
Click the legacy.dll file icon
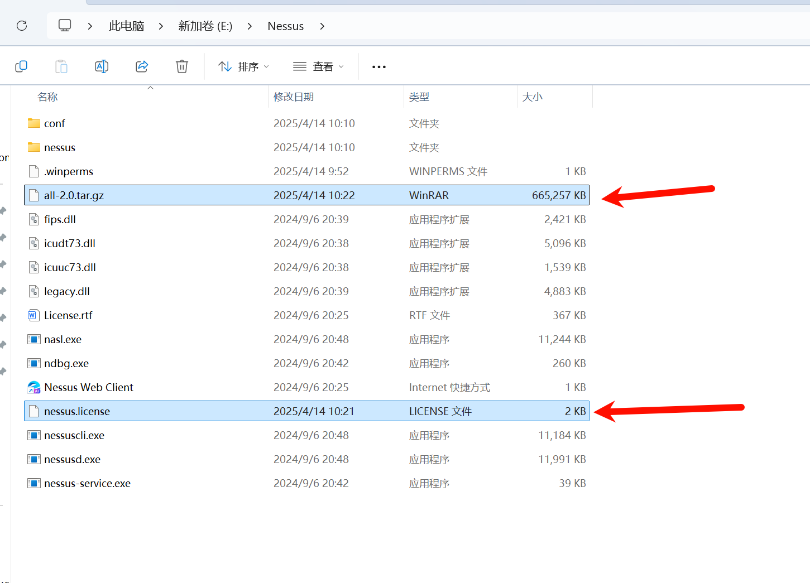tap(34, 291)
